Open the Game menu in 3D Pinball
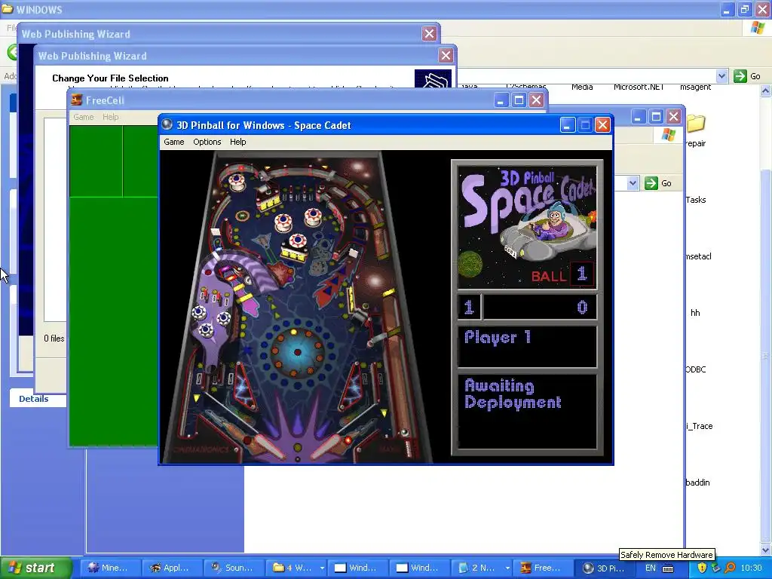This screenshot has width=772, height=579. tap(174, 142)
